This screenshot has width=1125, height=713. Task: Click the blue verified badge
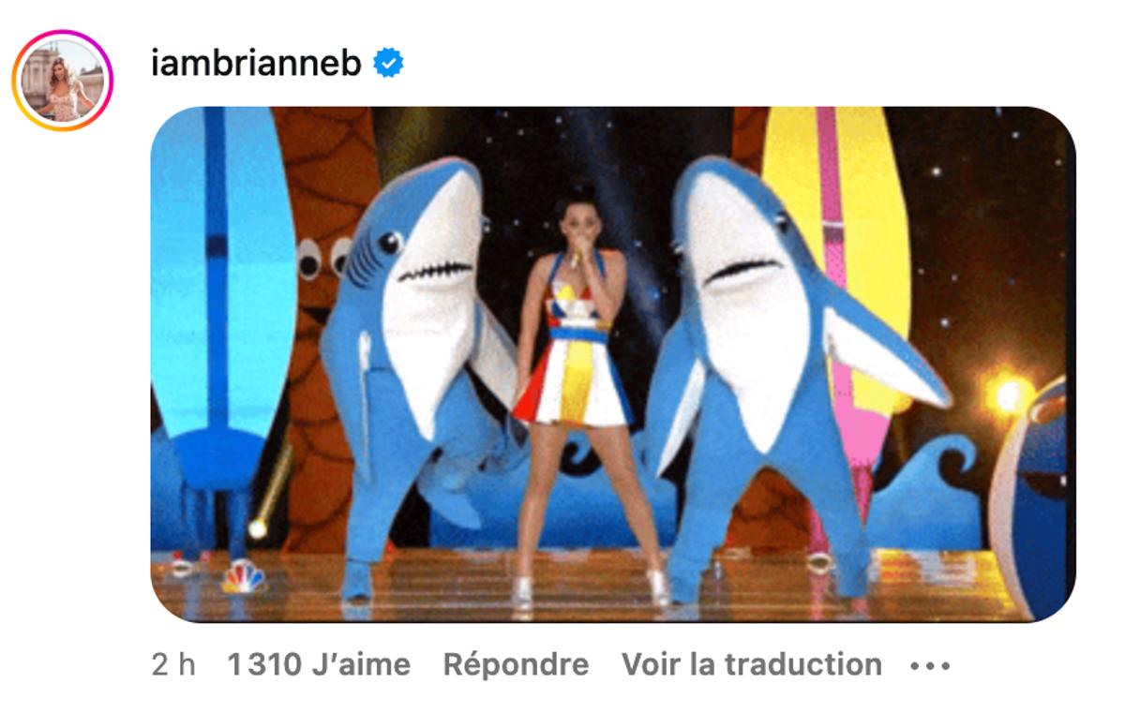pos(389,63)
